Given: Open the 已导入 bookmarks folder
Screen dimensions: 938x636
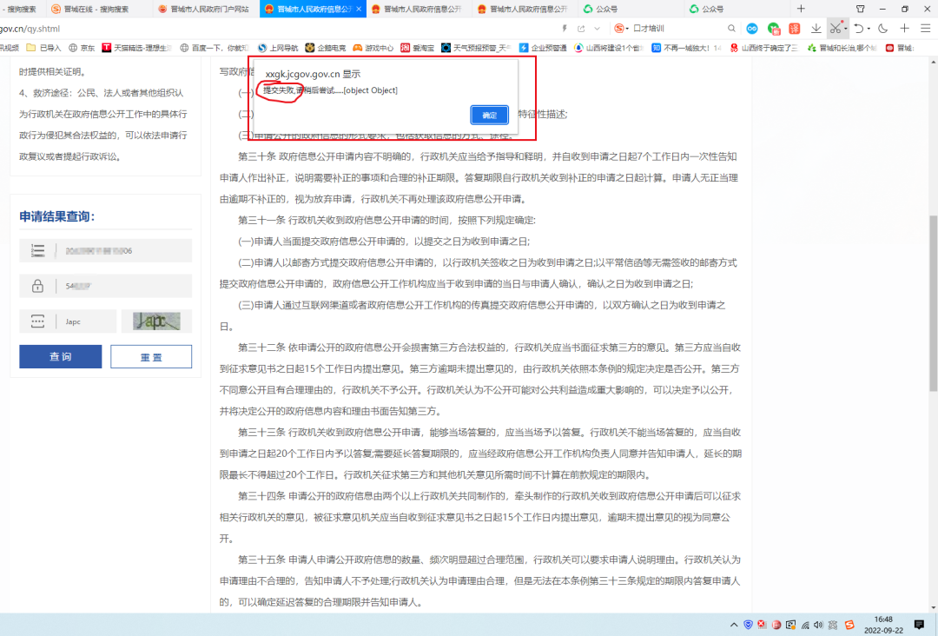Looking at the screenshot, I should click(43, 48).
